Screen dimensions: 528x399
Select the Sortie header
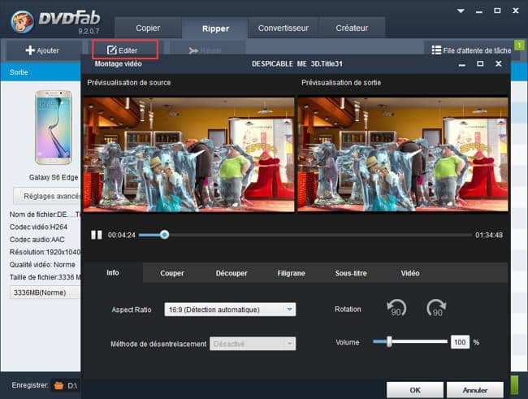(19, 72)
